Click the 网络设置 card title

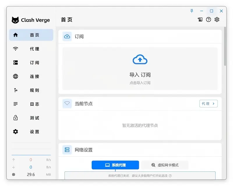tap(84, 150)
